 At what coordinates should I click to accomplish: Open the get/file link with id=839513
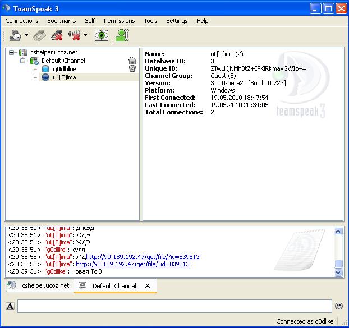[x=132, y=264]
